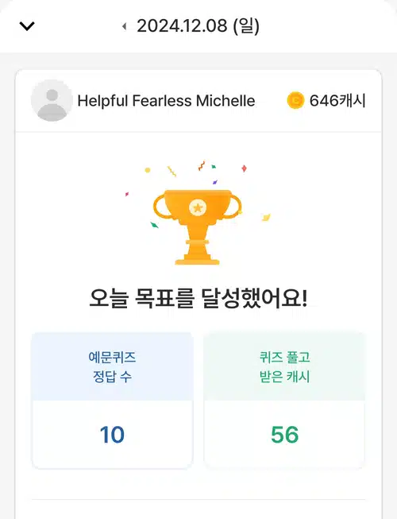Tap the trophy base pedestal

197,258
